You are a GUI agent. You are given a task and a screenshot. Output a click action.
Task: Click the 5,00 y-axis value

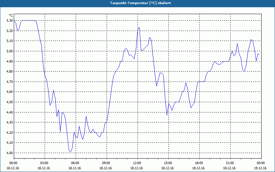pos(10,51)
